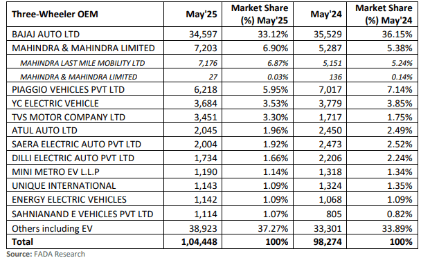Screen dimensions: 421x258
Task: Select SAERA ELECTRIC AUTO PVT LTD cell
Action: pyautogui.click(x=85, y=144)
